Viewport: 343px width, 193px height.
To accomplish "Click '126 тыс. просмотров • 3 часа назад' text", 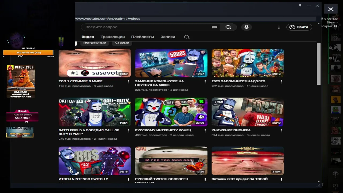I will click(x=86, y=86).
